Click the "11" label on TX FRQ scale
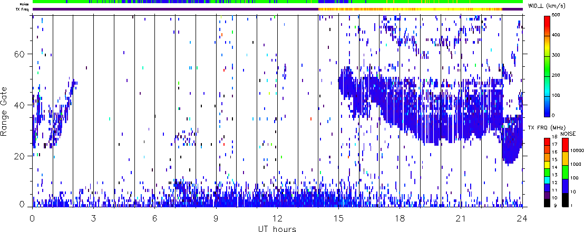Screen dimensions: 584x232 point(554,190)
